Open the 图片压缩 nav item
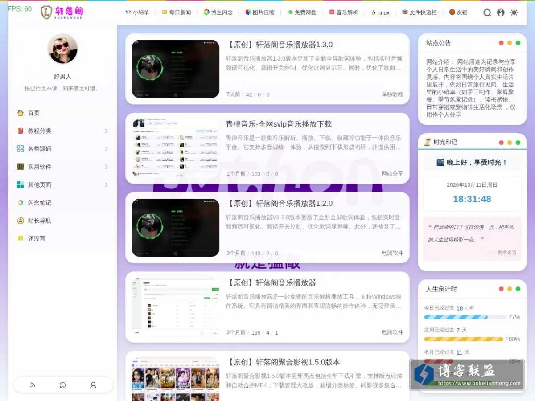 260,12
